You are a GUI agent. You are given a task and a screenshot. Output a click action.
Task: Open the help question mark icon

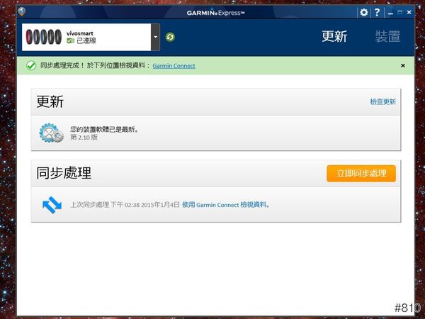pos(377,13)
